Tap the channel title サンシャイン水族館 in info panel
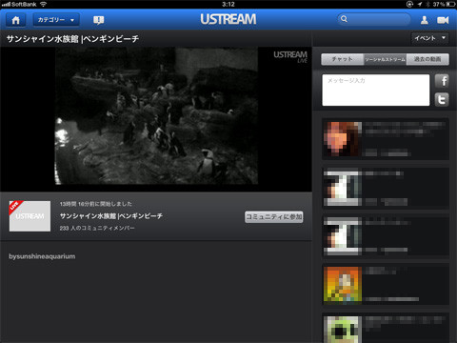The width and height of the screenshot is (457, 343). (x=111, y=216)
